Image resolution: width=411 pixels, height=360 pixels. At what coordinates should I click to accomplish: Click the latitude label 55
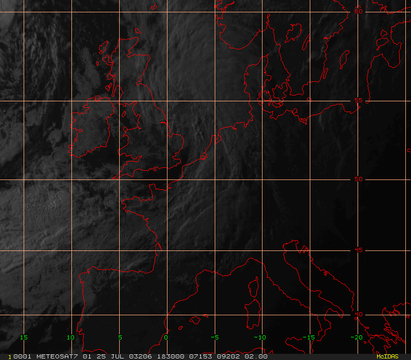click(358, 100)
